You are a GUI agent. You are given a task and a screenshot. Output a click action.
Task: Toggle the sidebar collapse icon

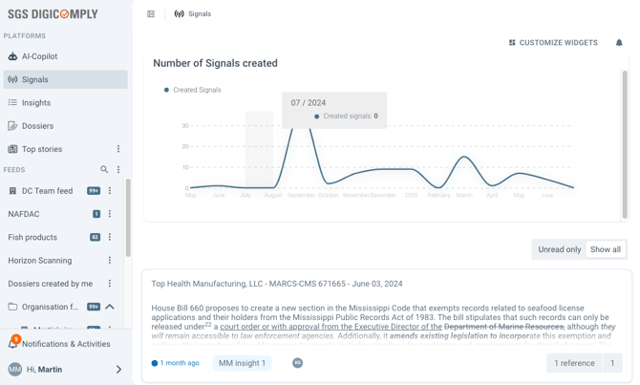click(x=151, y=14)
